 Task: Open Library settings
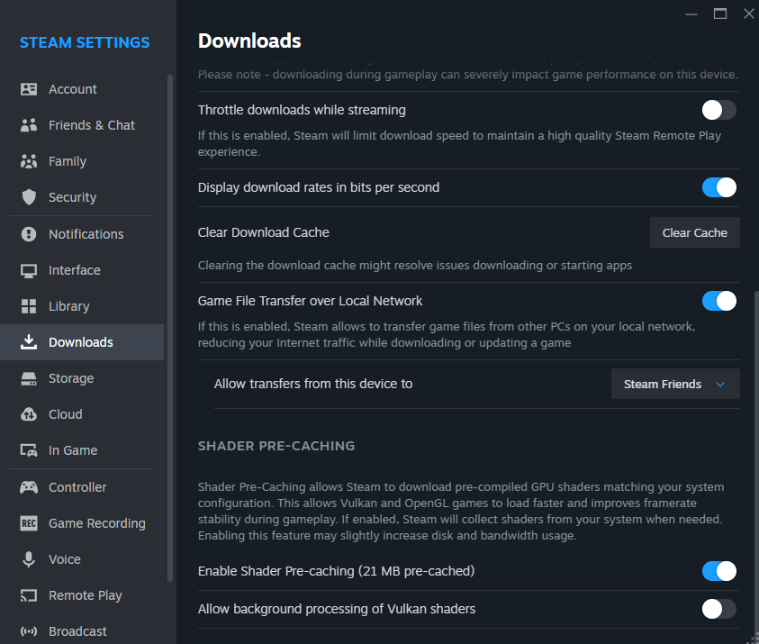(82, 306)
